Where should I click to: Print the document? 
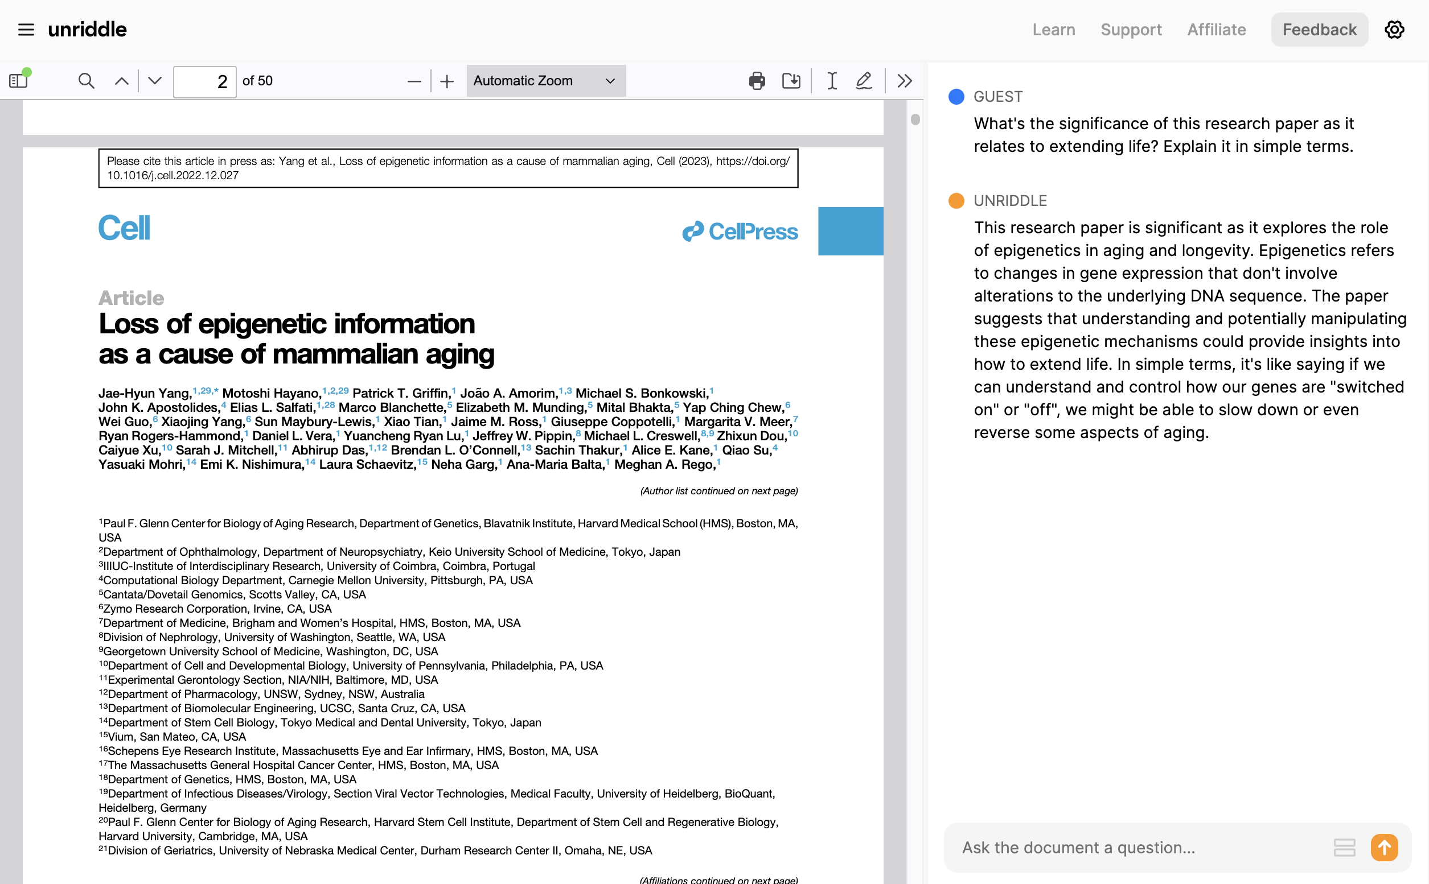(x=757, y=81)
